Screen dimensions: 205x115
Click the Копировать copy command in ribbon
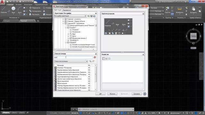pos(35,11)
